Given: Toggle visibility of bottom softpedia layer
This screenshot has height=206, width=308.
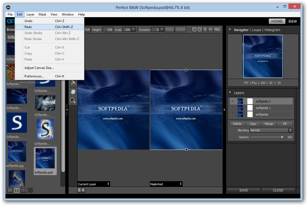Looking at the screenshot, I should pyautogui.click(x=233, y=114).
